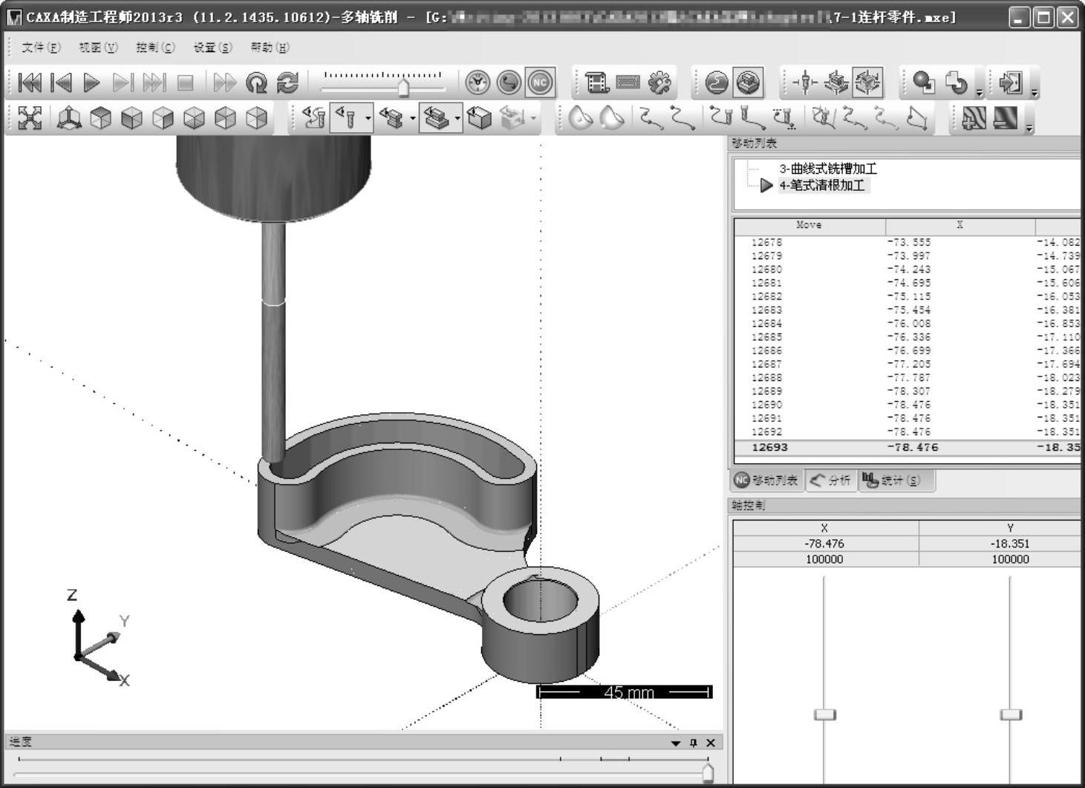The image size is (1085, 788).
Task: Open the 文件(F) menu
Action: pyautogui.click(x=41, y=48)
